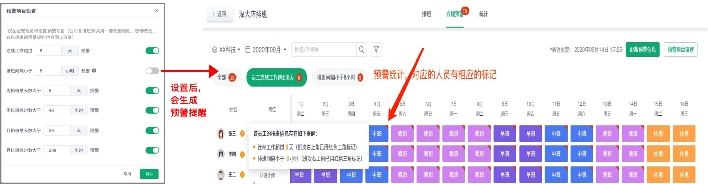Click 取消 in settings dialog
Viewport: 708px width, 184px height.
127,174
